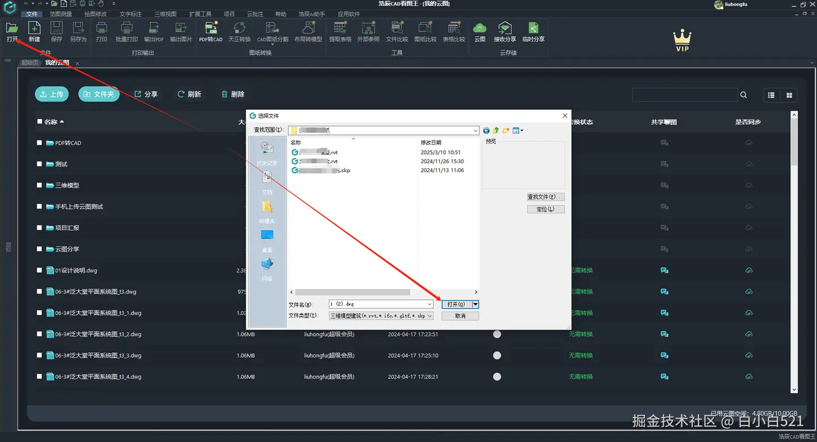Click the search magnifier icon in cloud panel

[744, 95]
